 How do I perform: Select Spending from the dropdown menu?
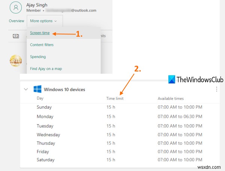click(38, 57)
